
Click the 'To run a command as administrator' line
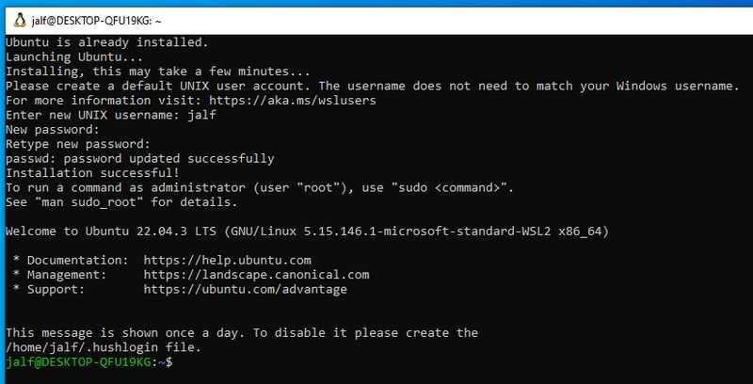tap(260, 187)
